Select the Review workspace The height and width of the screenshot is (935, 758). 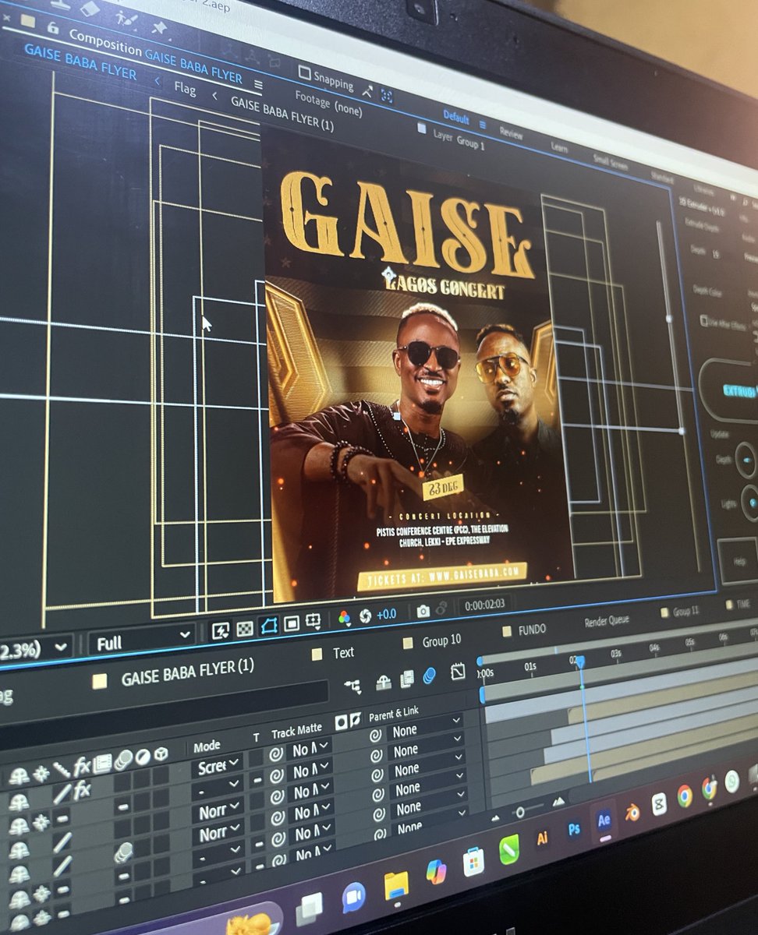point(511,133)
